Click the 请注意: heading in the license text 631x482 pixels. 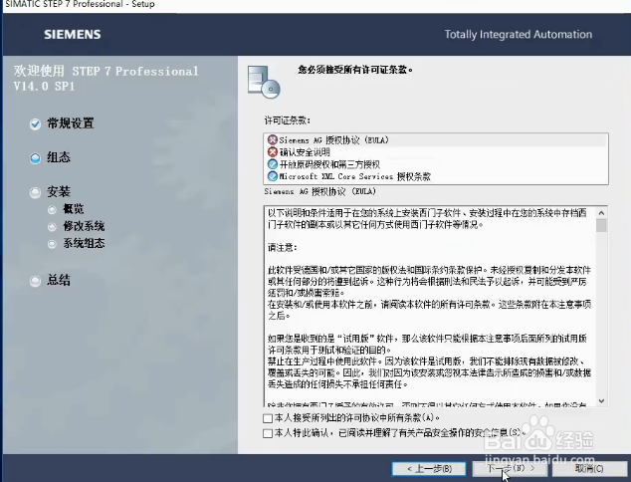tap(283, 248)
